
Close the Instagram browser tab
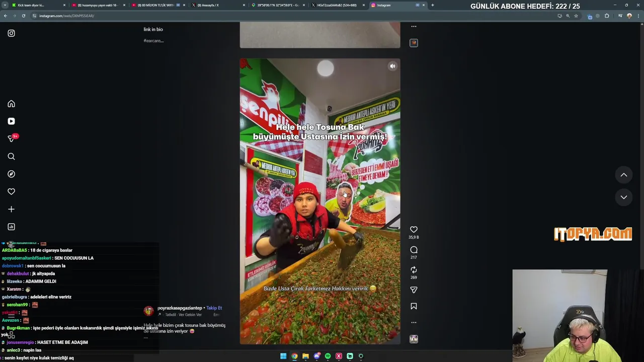pyautogui.click(x=424, y=5)
